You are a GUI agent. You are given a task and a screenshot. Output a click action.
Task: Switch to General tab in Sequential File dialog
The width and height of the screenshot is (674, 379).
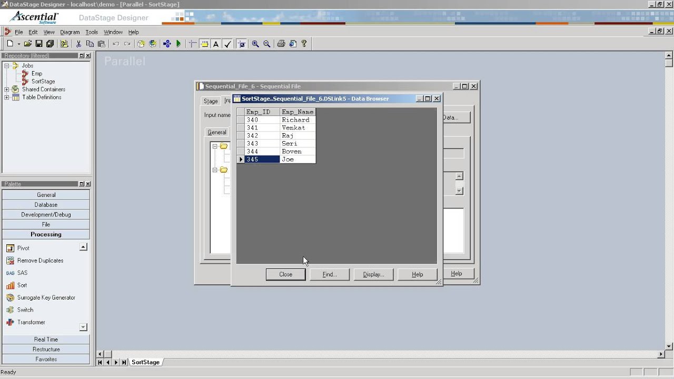[217, 132]
